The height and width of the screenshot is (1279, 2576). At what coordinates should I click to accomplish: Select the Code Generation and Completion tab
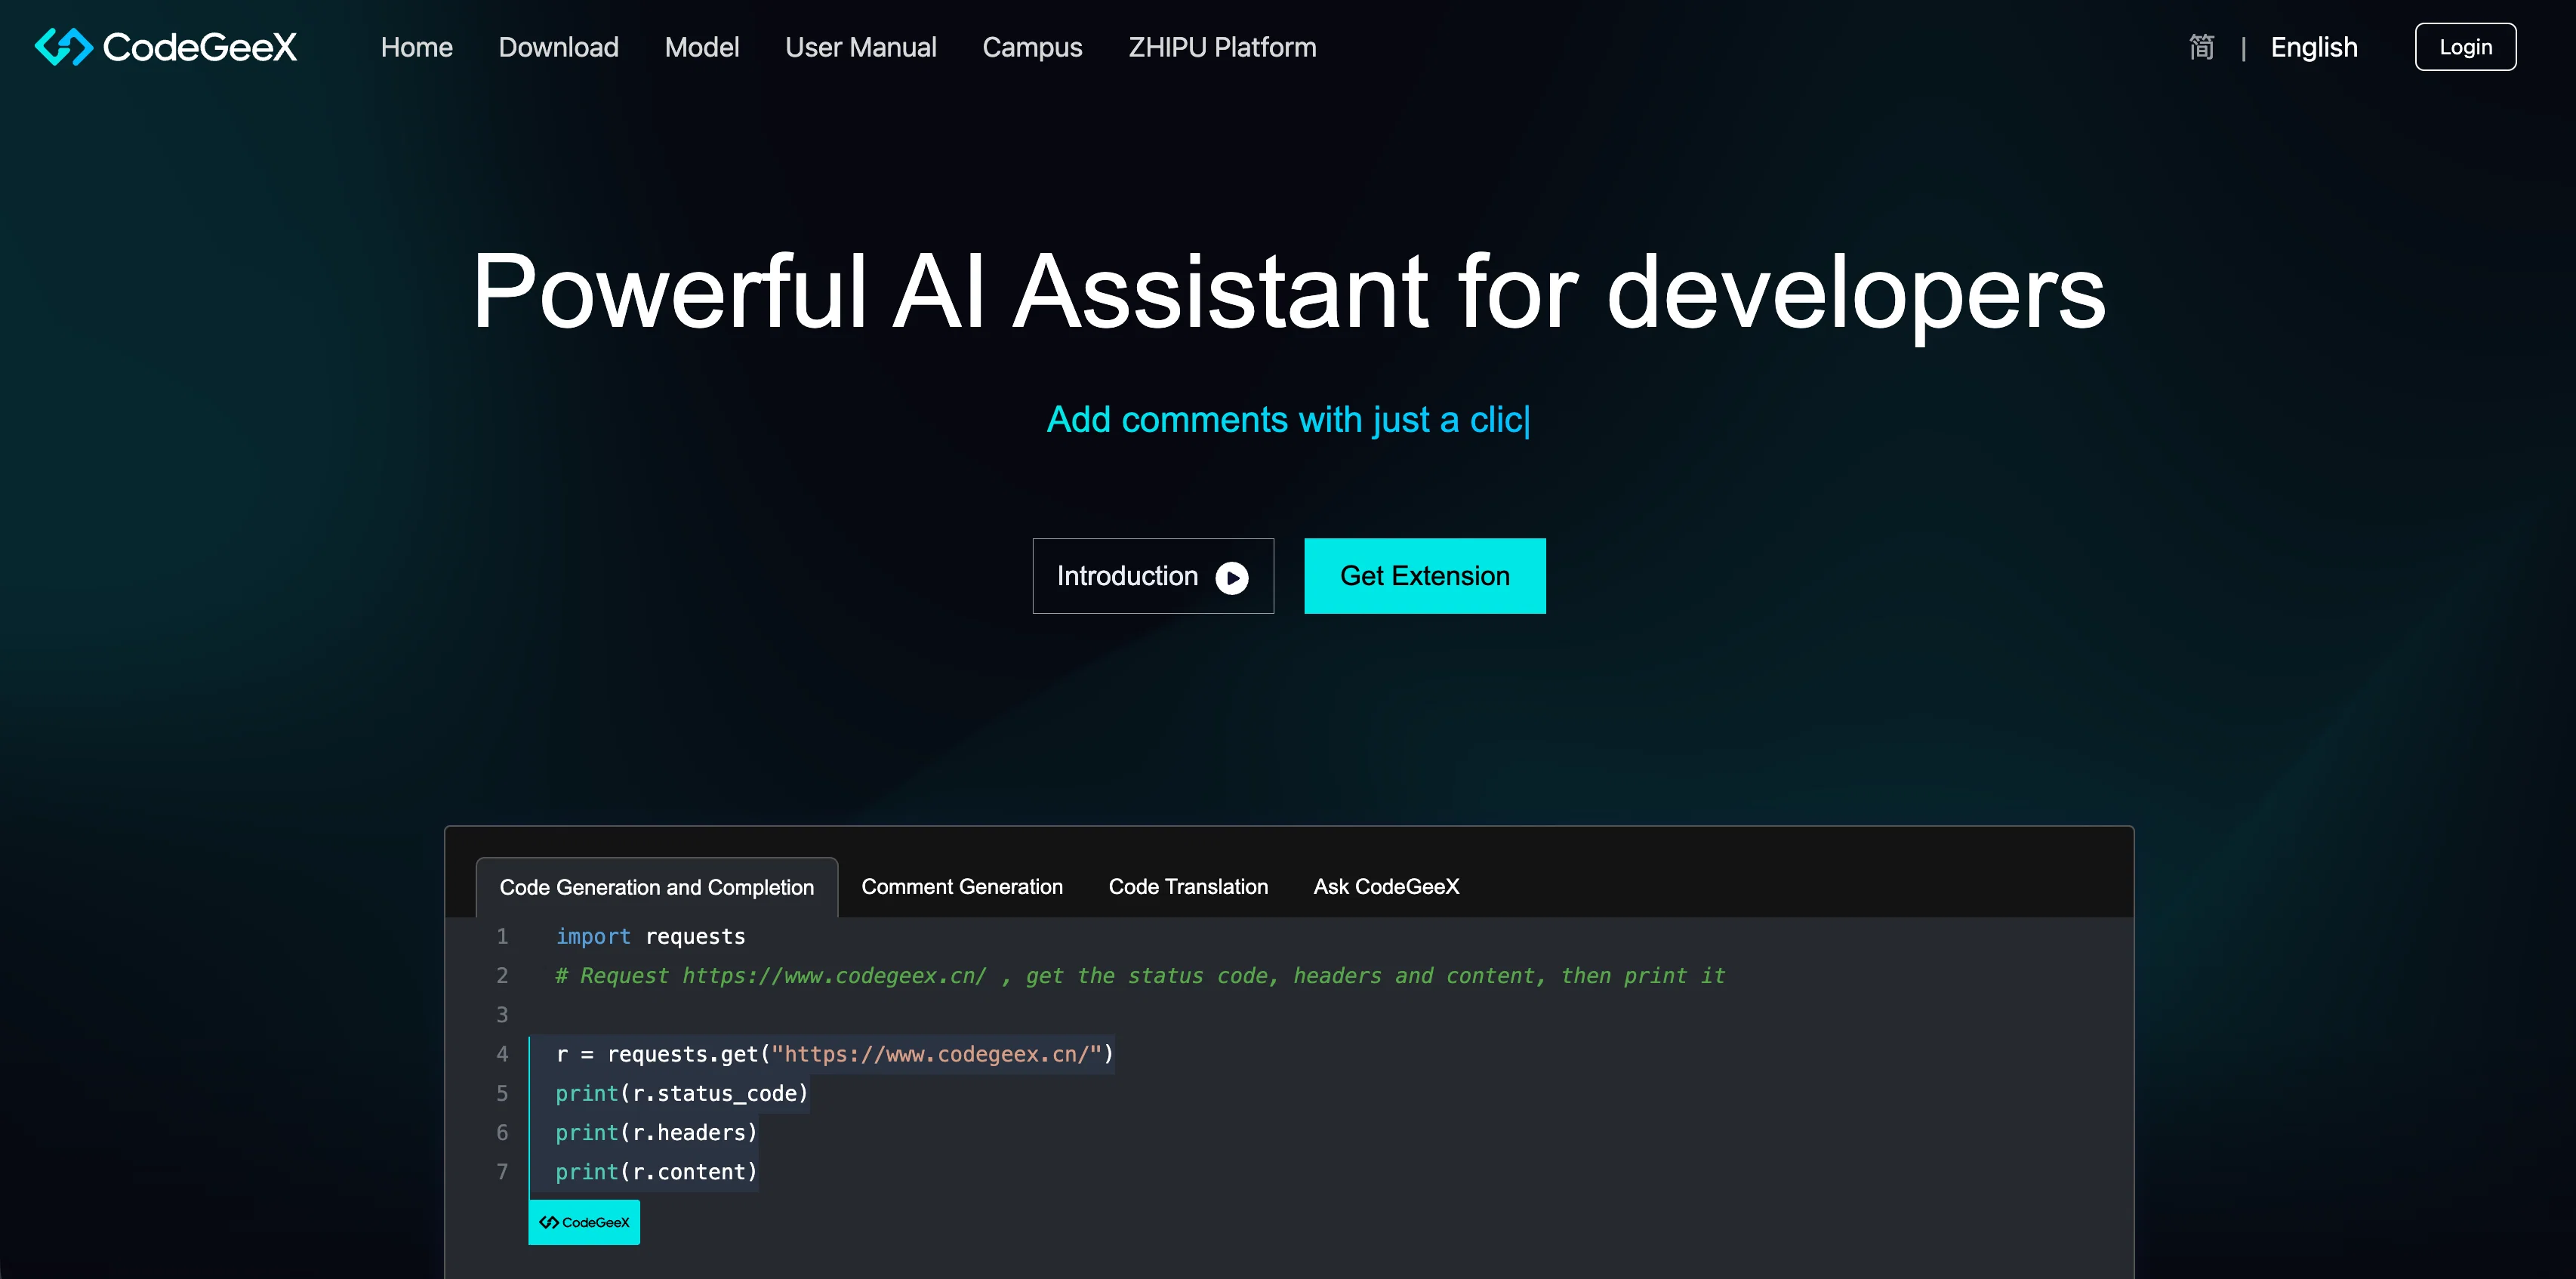point(656,887)
